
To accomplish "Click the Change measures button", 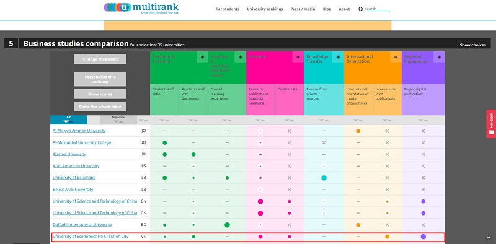I will pyautogui.click(x=100, y=59).
